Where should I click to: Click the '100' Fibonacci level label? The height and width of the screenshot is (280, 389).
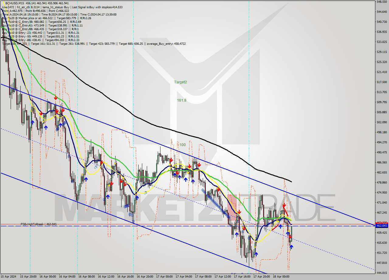pyautogui.click(x=182, y=145)
